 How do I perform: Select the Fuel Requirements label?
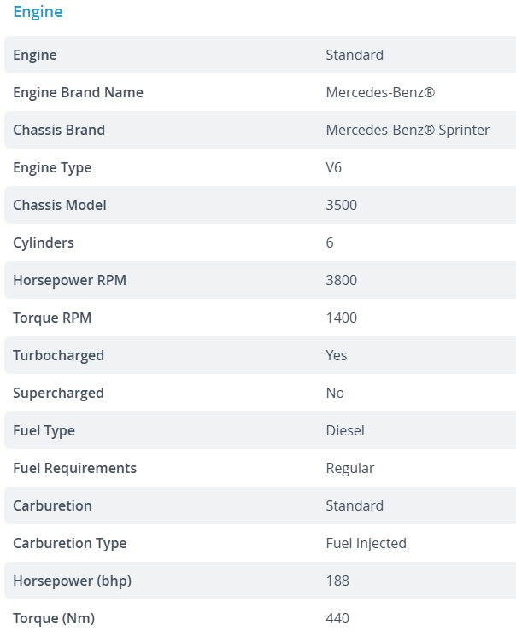(x=74, y=468)
